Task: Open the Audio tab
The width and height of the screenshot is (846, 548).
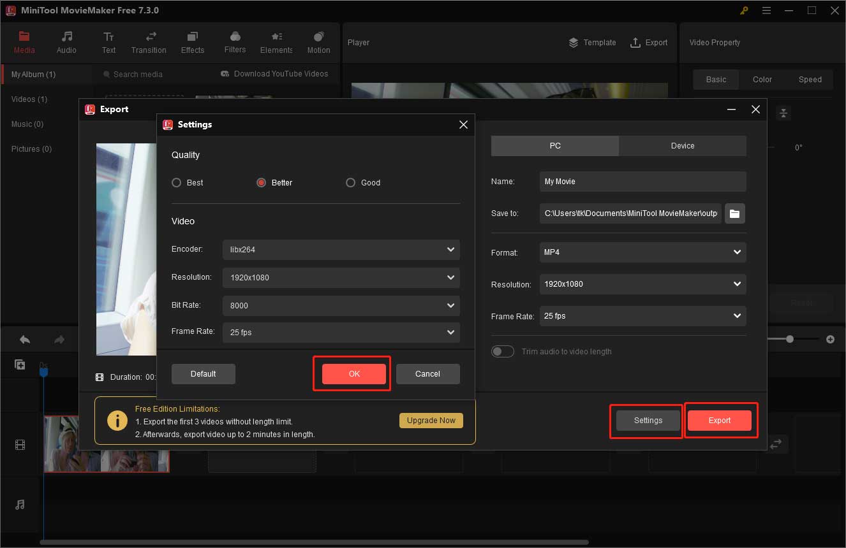Action: click(66, 42)
